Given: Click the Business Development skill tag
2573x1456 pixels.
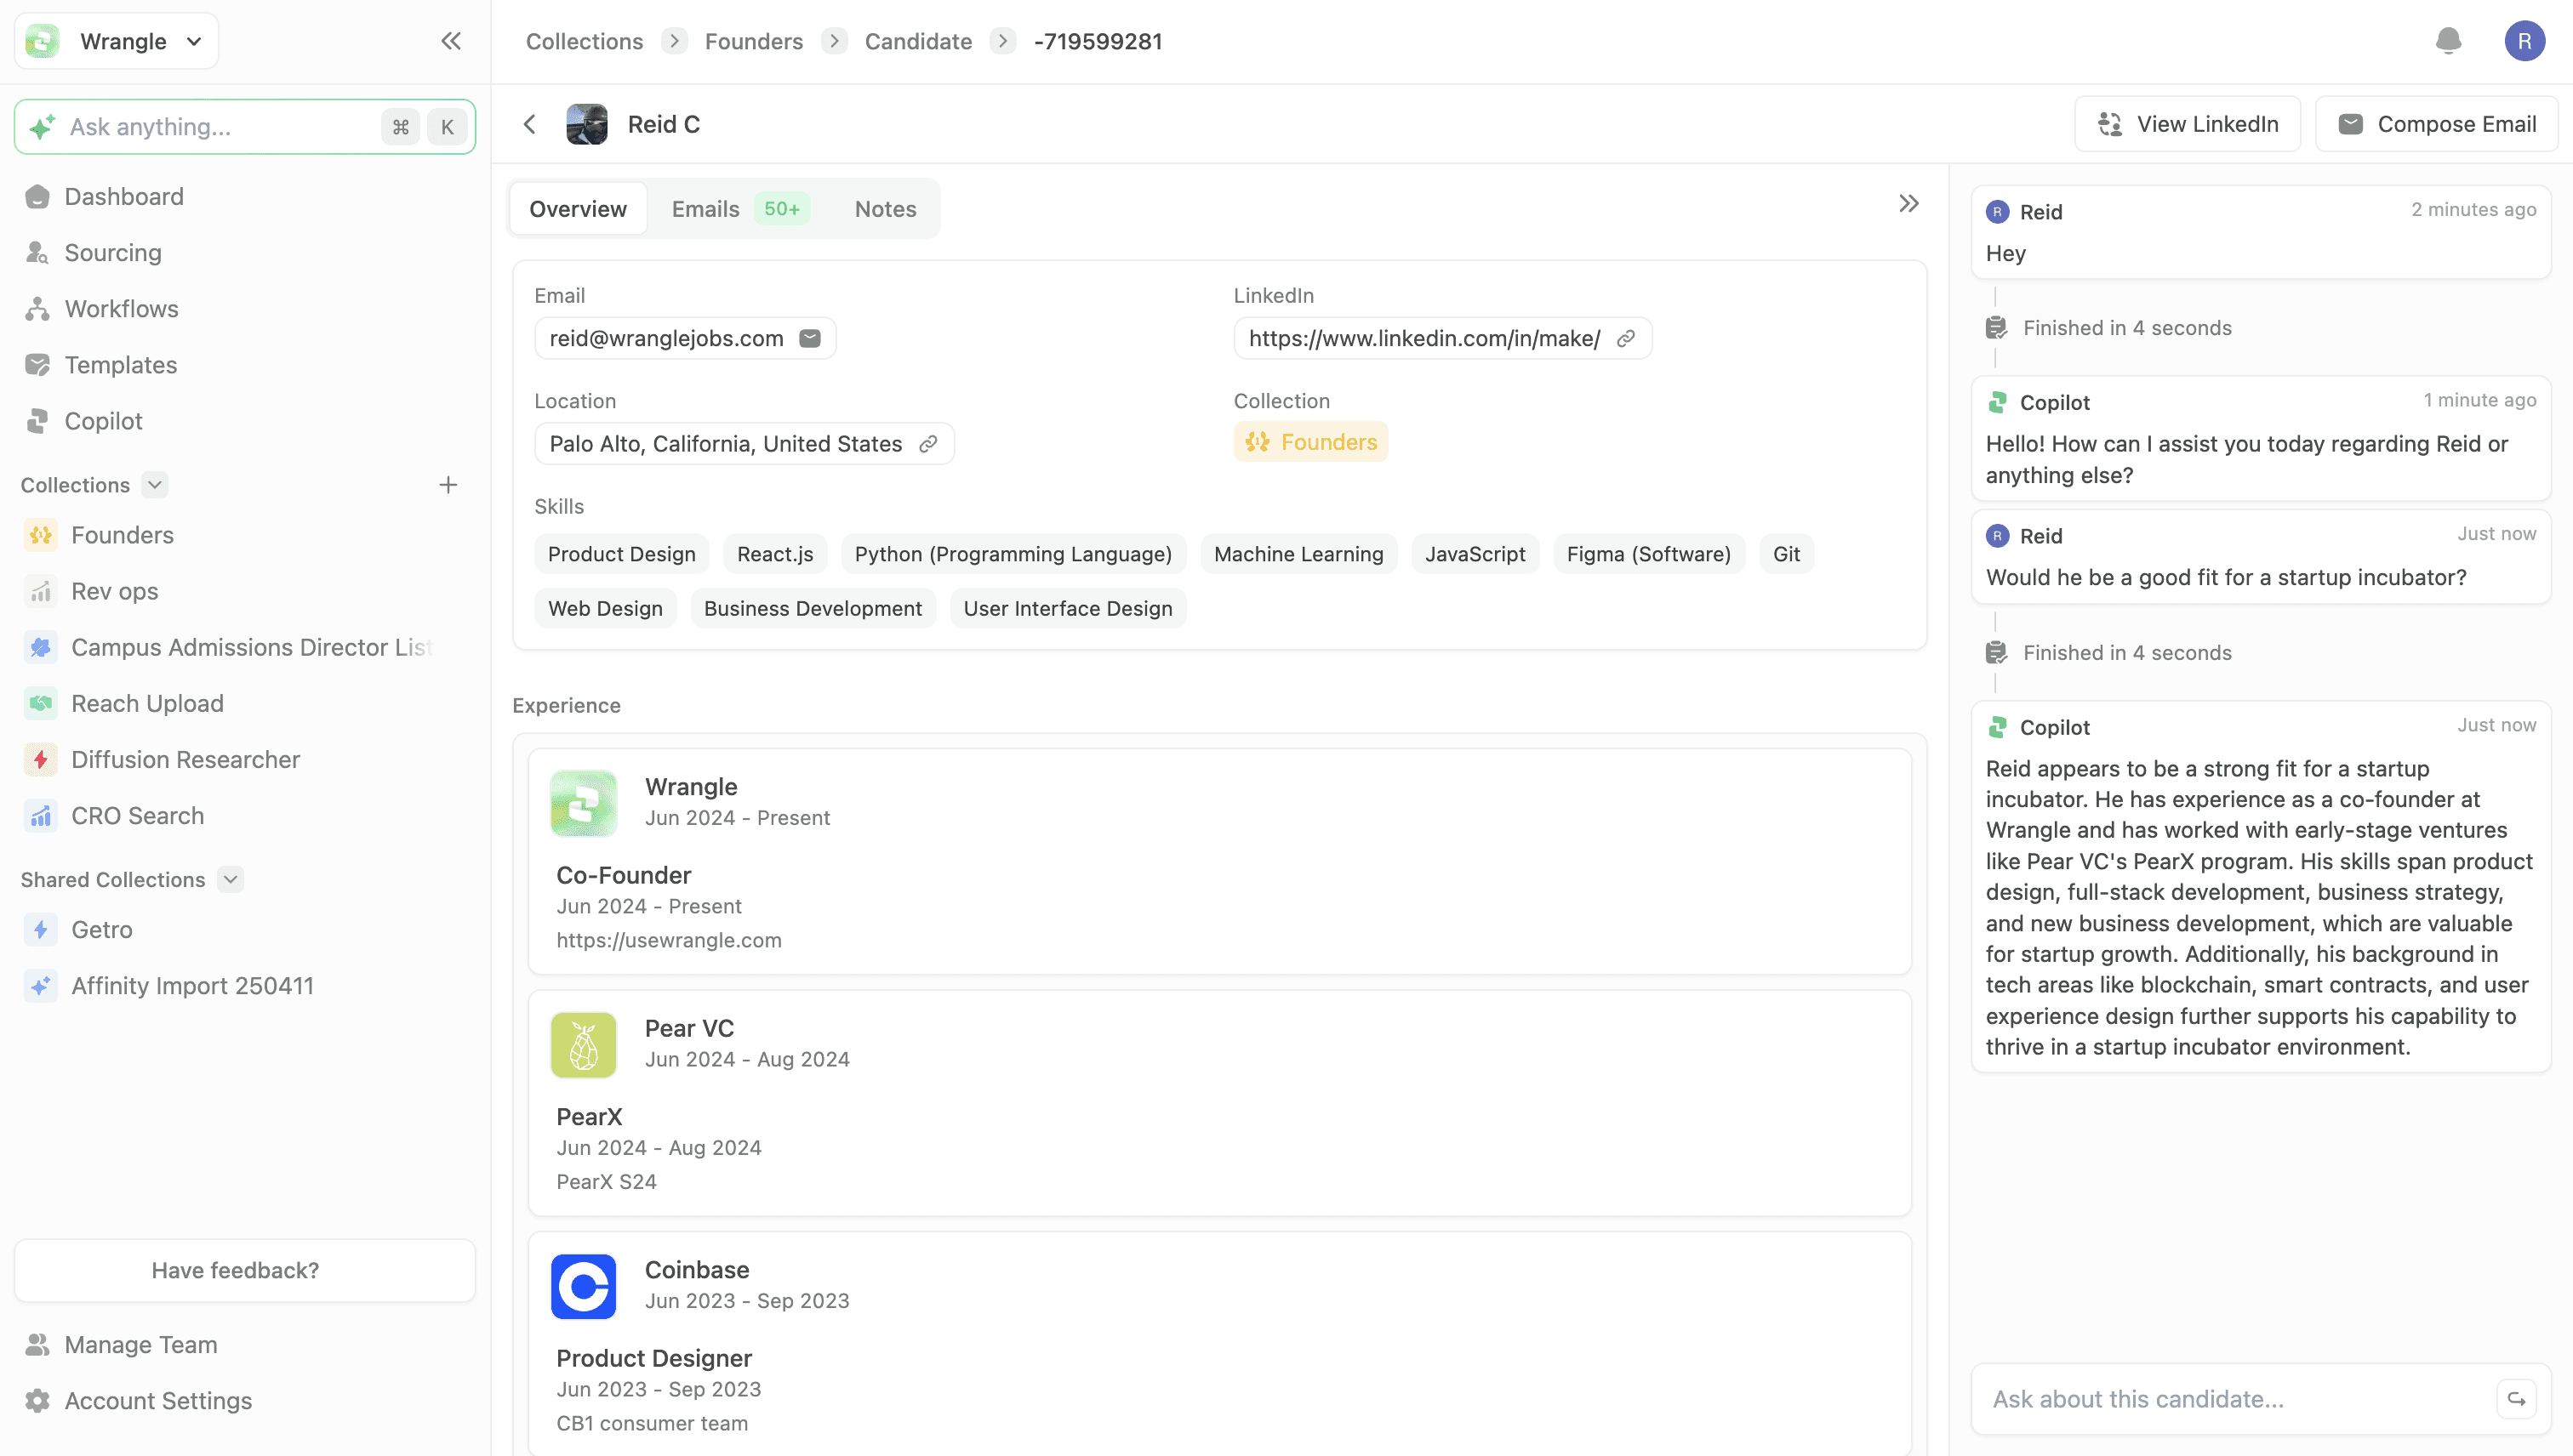Looking at the screenshot, I should 813,608.
